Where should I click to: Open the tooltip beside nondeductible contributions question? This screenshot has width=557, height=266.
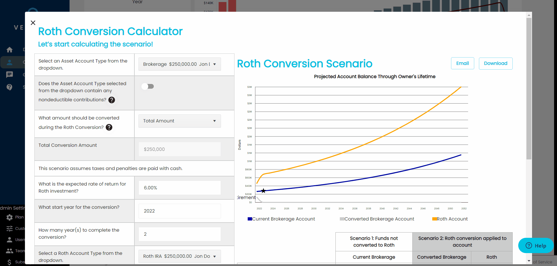[112, 100]
